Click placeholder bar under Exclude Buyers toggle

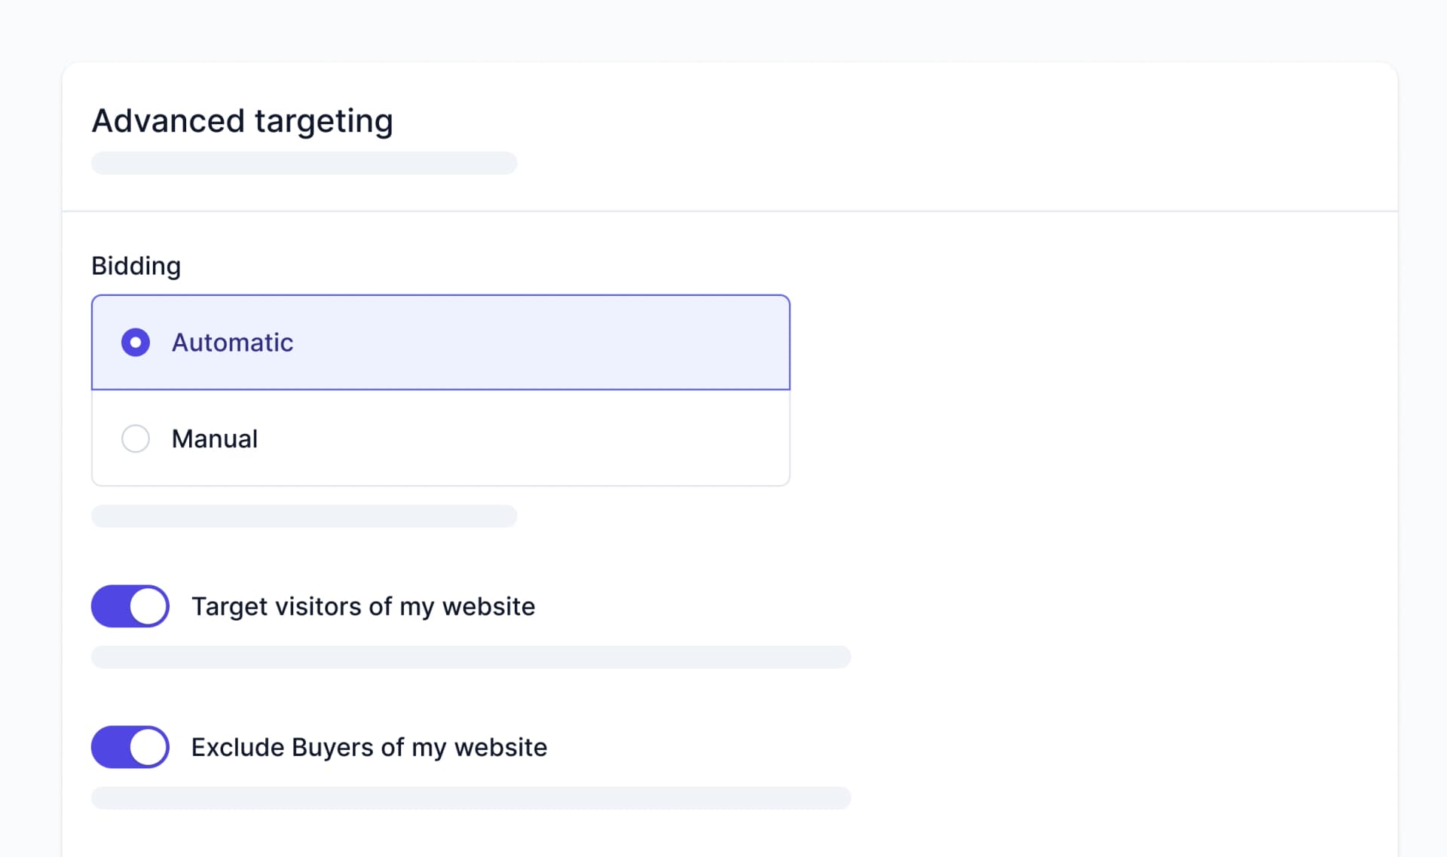pos(471,798)
